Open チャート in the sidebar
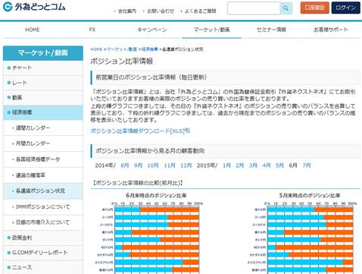This screenshot has width=362, height=274. coord(43,68)
